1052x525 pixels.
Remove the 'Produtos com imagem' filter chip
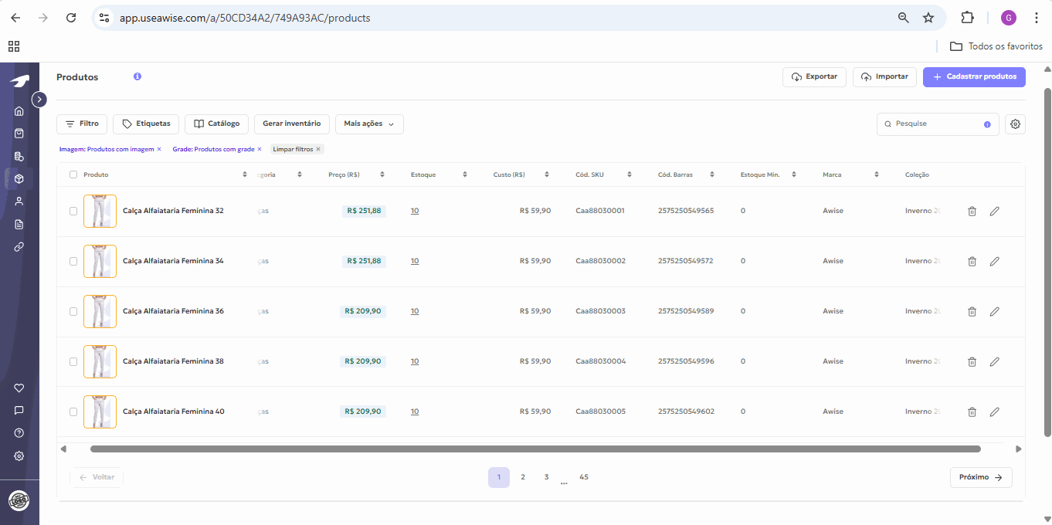(x=159, y=149)
